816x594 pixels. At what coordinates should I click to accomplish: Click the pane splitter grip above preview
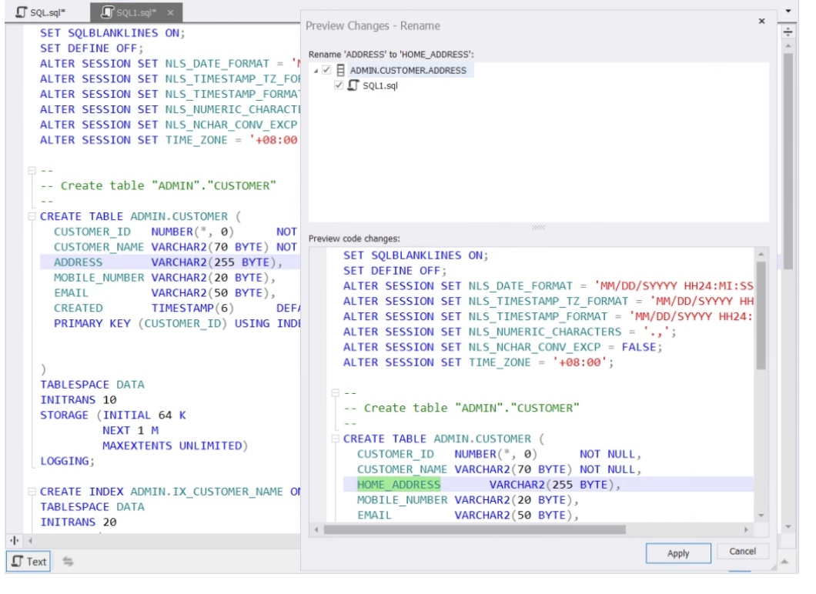pyautogui.click(x=538, y=227)
